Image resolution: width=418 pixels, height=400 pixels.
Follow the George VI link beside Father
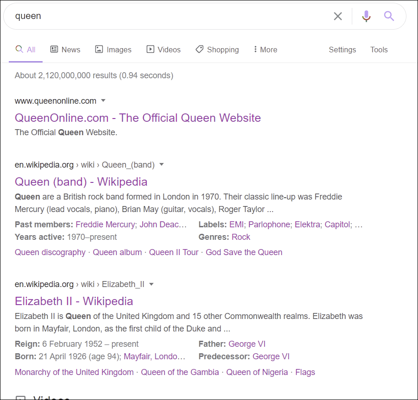[x=247, y=344]
